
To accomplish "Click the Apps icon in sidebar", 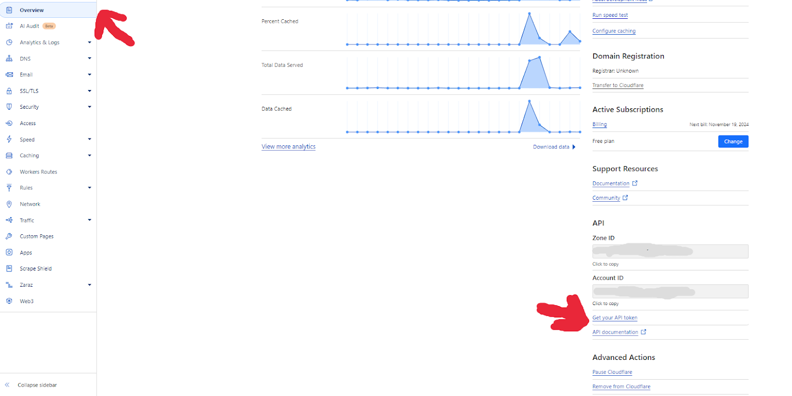I will 9,252.
